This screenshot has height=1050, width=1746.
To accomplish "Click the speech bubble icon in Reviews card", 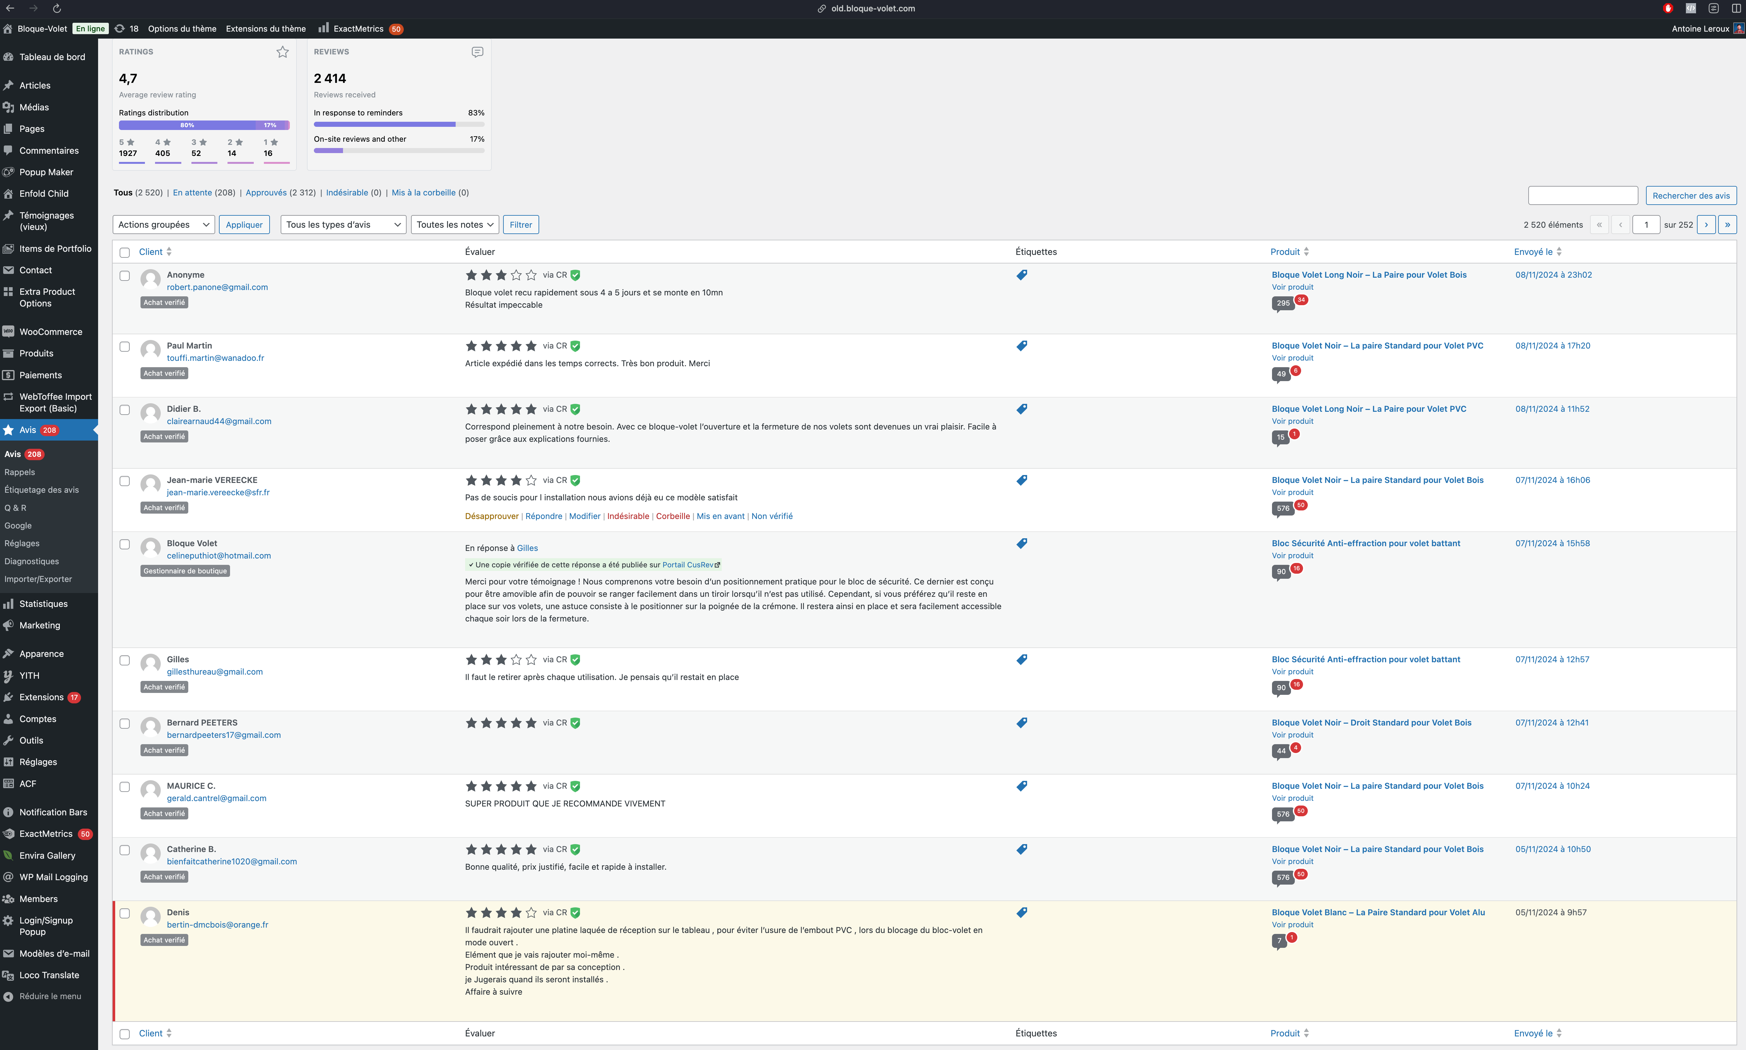I will [x=477, y=52].
